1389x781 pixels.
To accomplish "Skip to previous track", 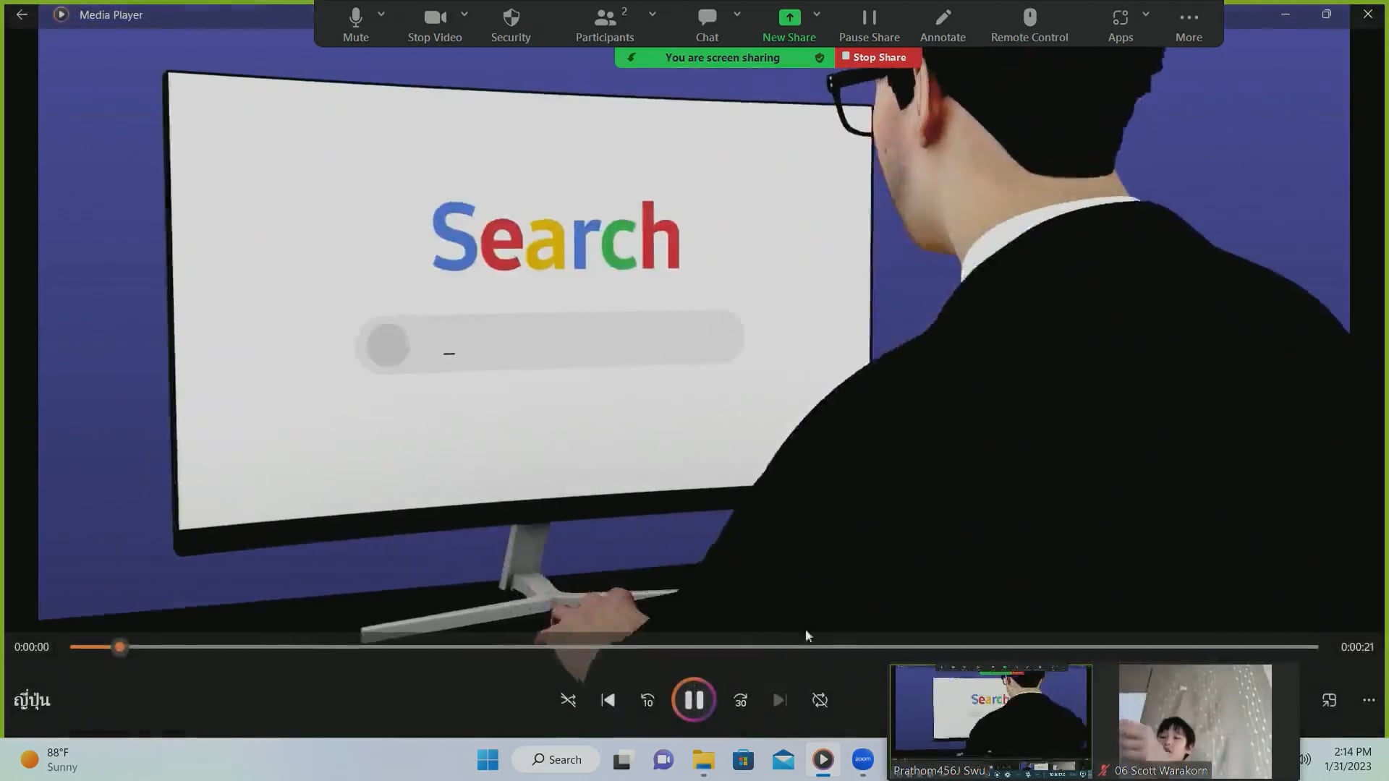I will tap(608, 700).
